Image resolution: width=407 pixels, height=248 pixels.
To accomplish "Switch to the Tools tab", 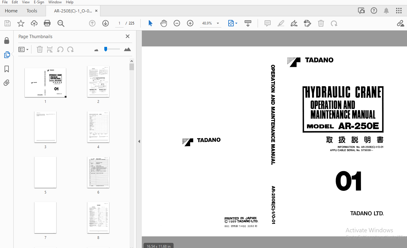I will (x=32, y=11).
